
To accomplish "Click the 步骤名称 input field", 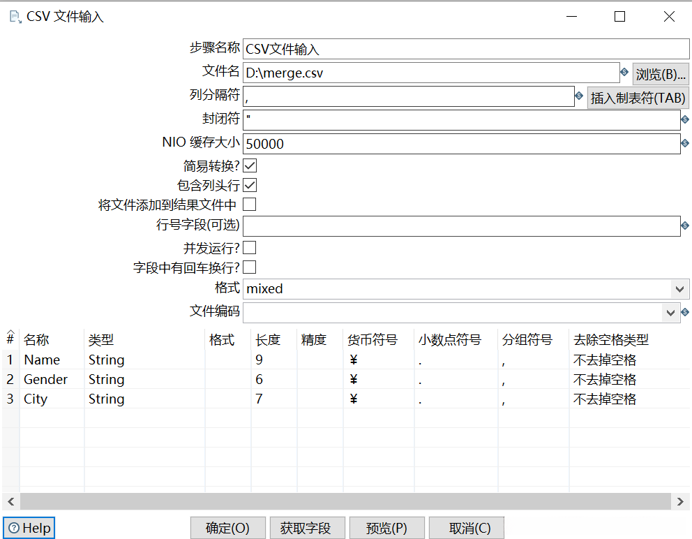I will point(466,49).
